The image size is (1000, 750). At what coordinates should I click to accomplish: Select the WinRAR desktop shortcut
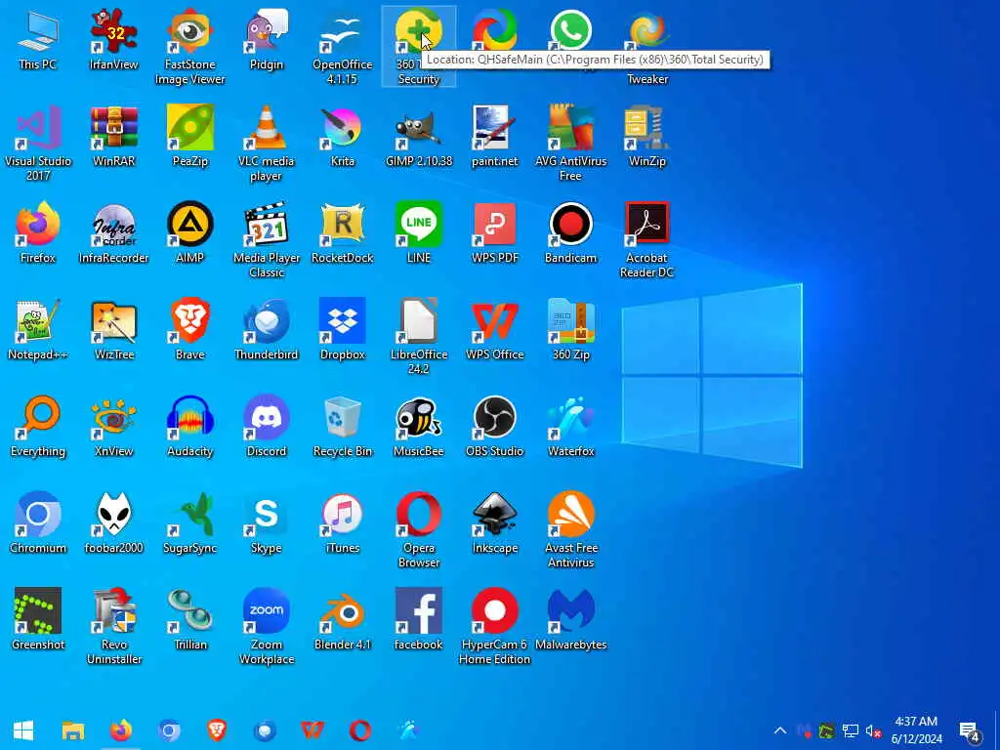(x=113, y=137)
